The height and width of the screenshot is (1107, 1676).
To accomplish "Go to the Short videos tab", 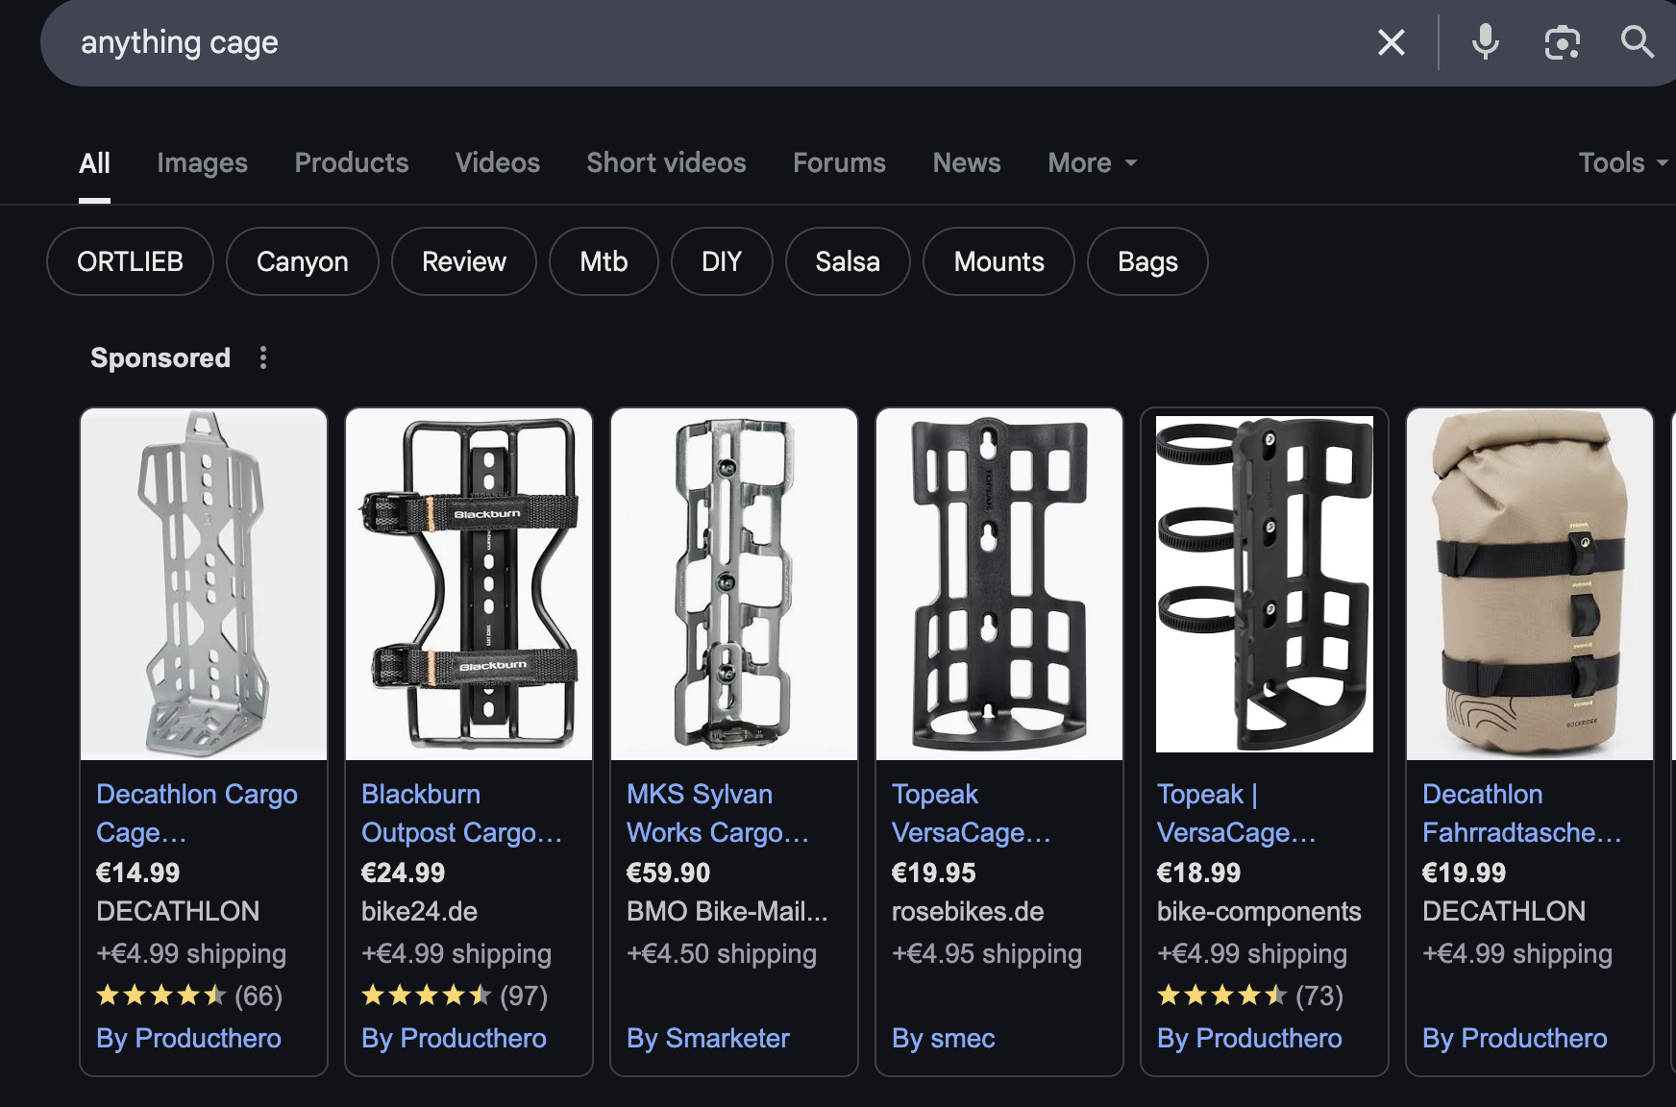I will (666, 162).
